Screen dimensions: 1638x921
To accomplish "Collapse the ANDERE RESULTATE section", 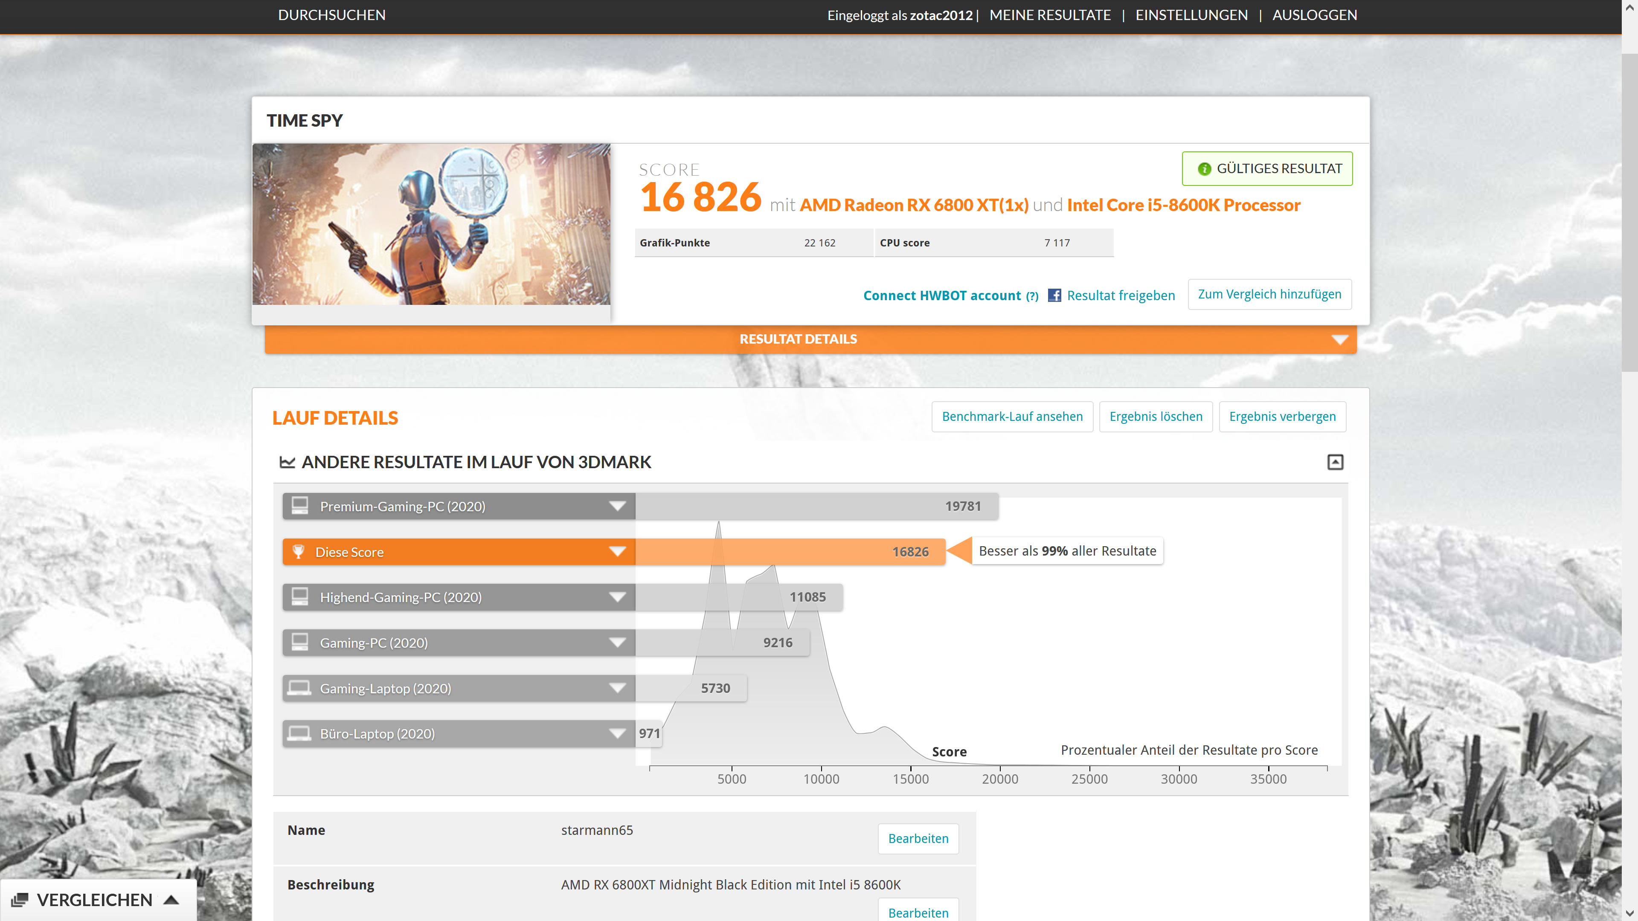I will 1335,462.
